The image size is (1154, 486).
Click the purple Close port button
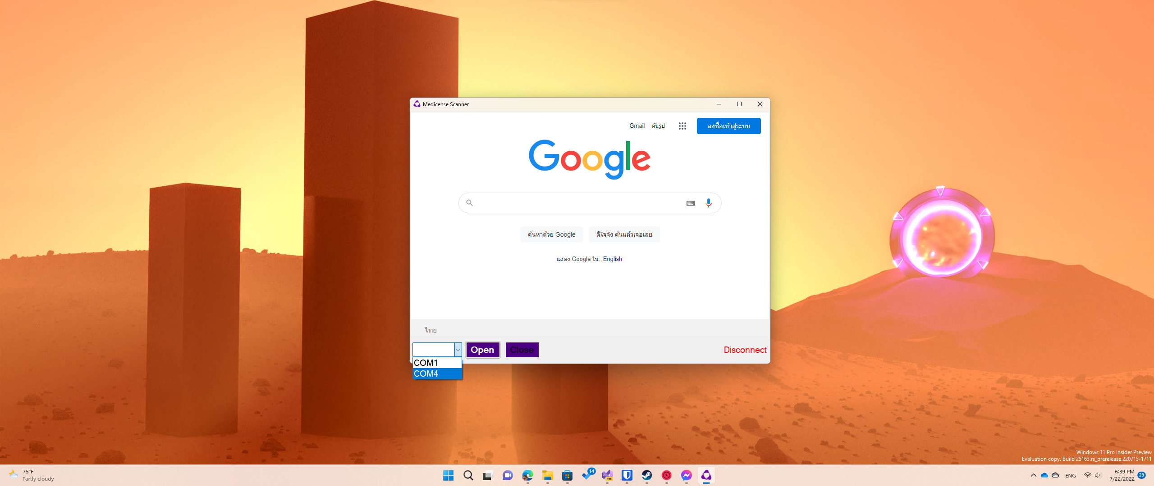coord(522,350)
